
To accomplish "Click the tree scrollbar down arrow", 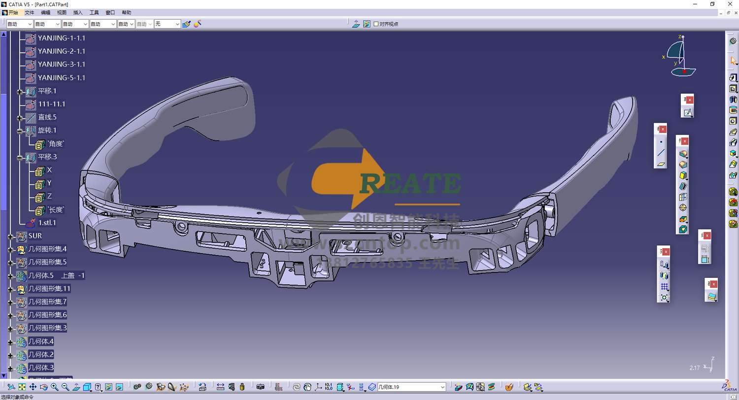I will pyautogui.click(x=4, y=375).
